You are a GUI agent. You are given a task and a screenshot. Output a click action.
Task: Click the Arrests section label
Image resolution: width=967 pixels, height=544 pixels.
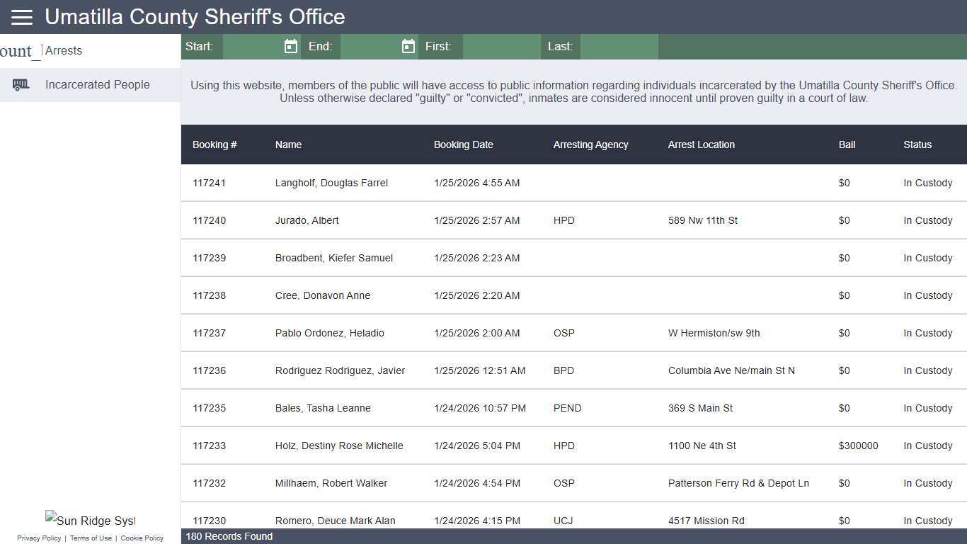64,50
